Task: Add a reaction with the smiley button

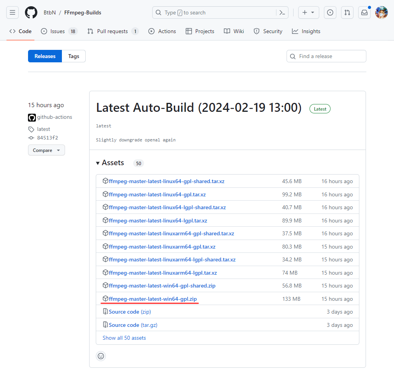Action: point(101,356)
